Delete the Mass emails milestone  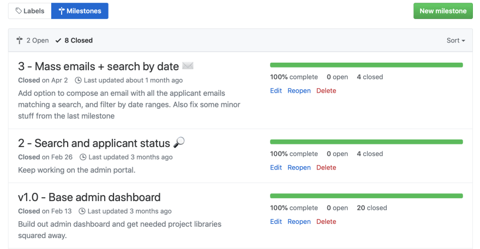pyautogui.click(x=326, y=90)
